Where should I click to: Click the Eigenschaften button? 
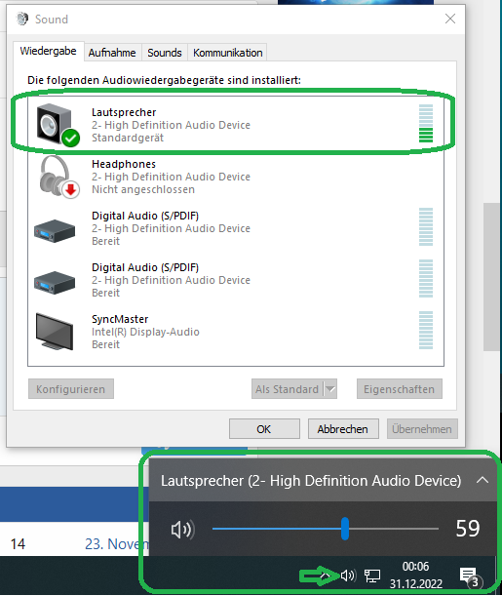point(399,389)
